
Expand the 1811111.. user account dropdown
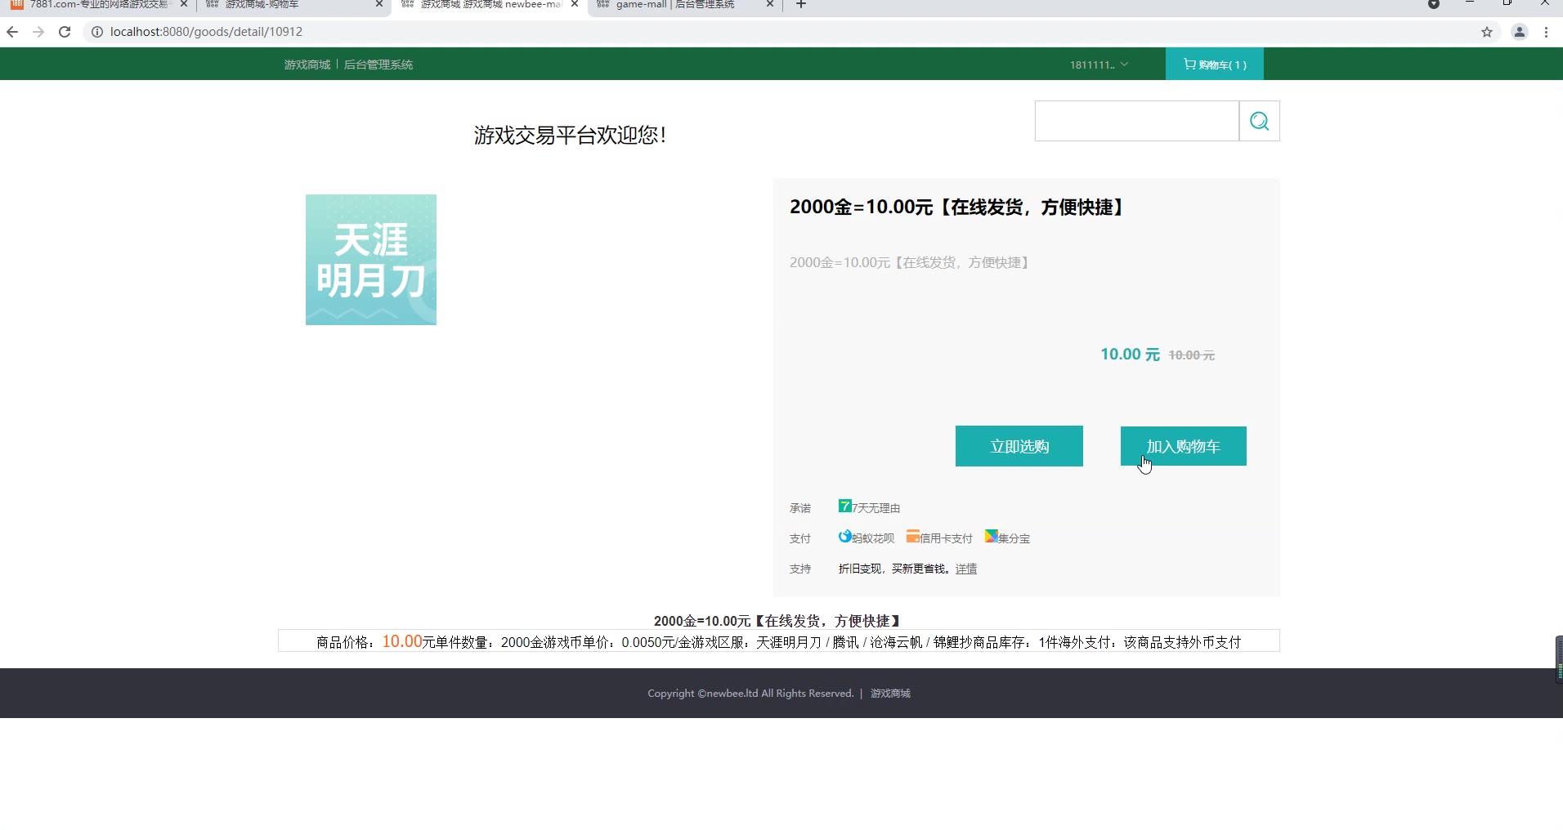click(x=1099, y=65)
